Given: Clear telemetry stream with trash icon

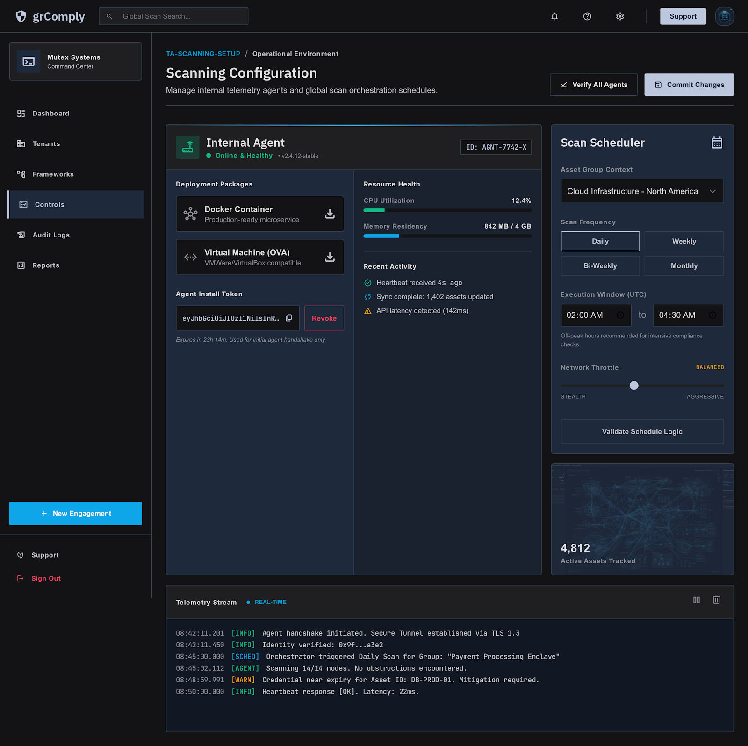Looking at the screenshot, I should [716, 600].
